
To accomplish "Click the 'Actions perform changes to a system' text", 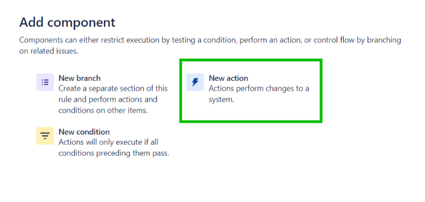I will pyautogui.click(x=259, y=94).
